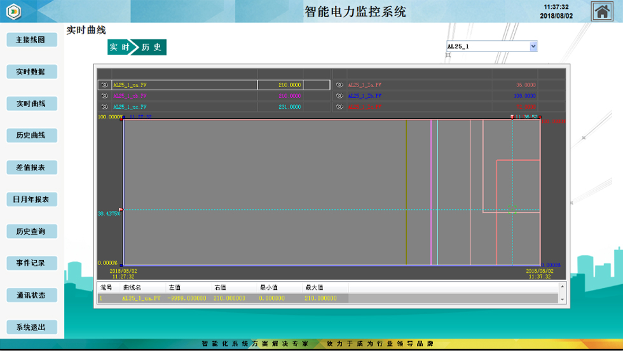Click the red cursor marker at 38.4375%
The height and width of the screenshot is (351, 623).
click(121, 209)
